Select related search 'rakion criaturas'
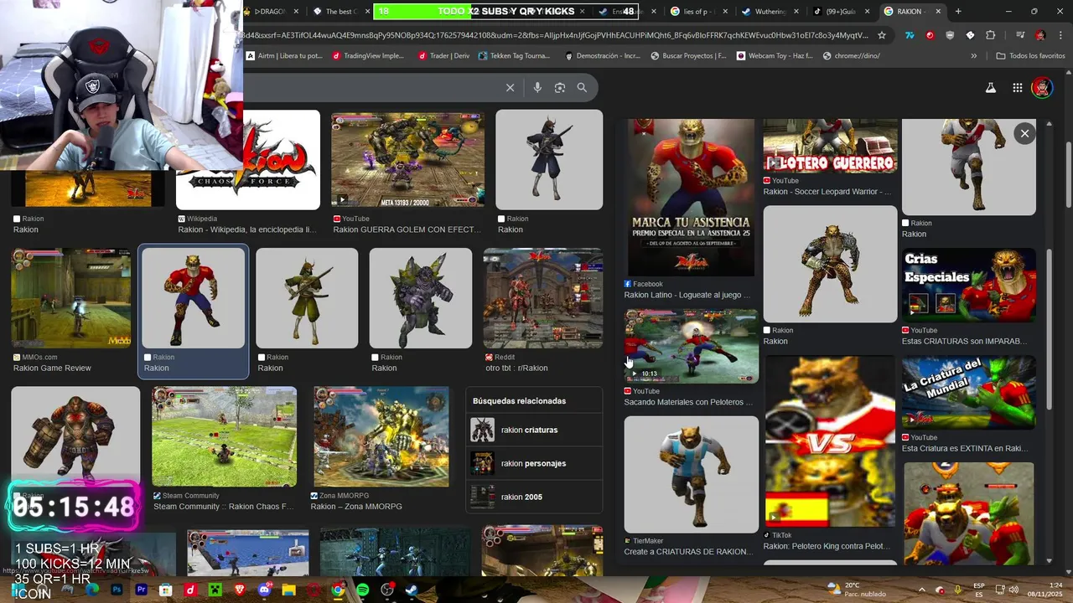 (534, 430)
